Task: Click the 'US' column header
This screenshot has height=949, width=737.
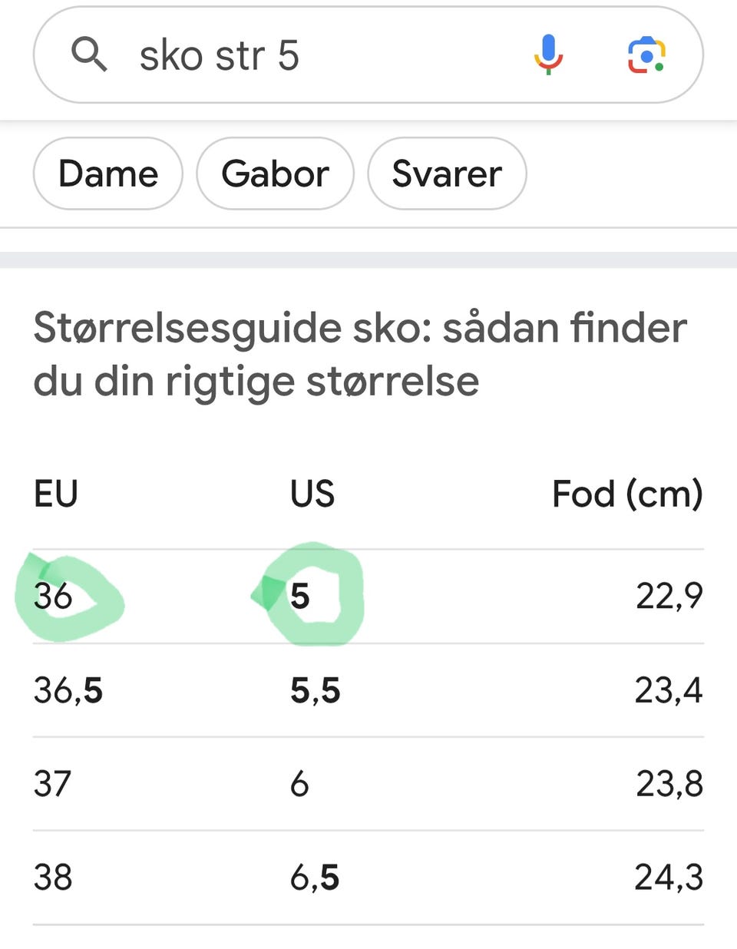Action: click(312, 494)
